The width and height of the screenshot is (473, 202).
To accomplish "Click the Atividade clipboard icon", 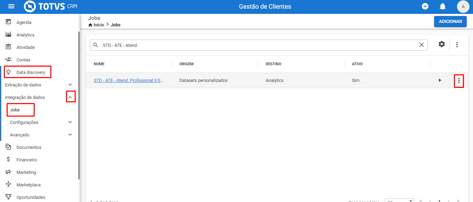I will (9, 47).
